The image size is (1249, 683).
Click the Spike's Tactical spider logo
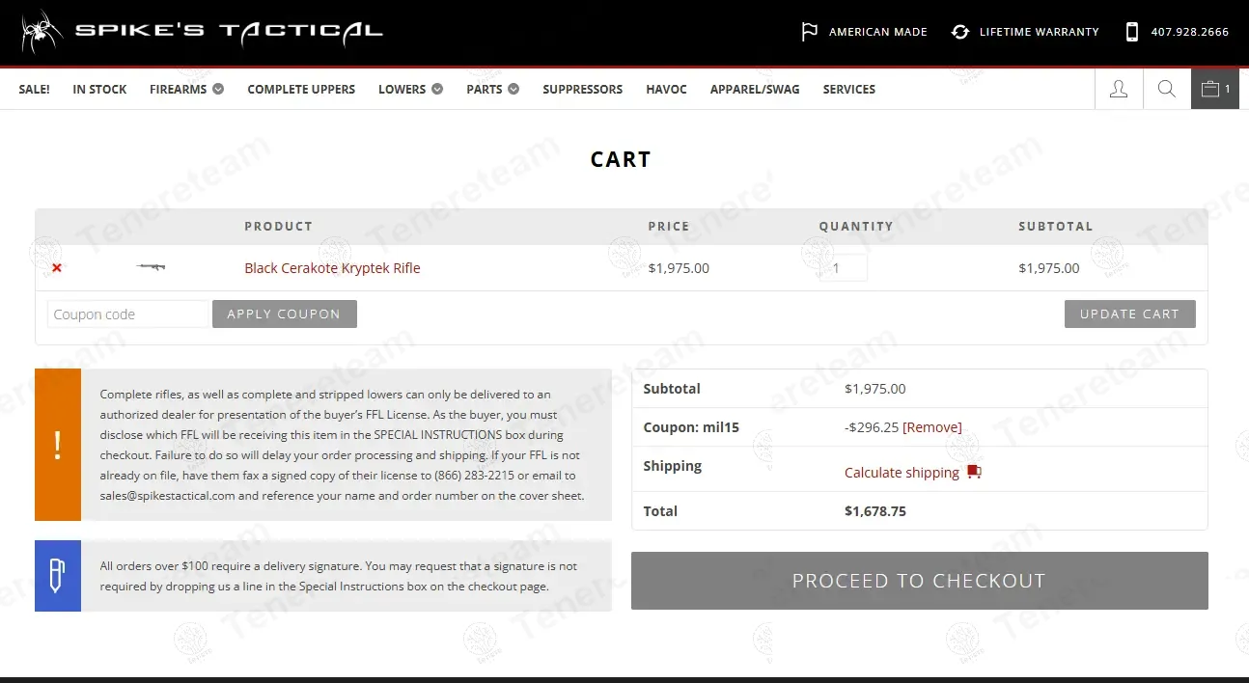[x=42, y=32]
